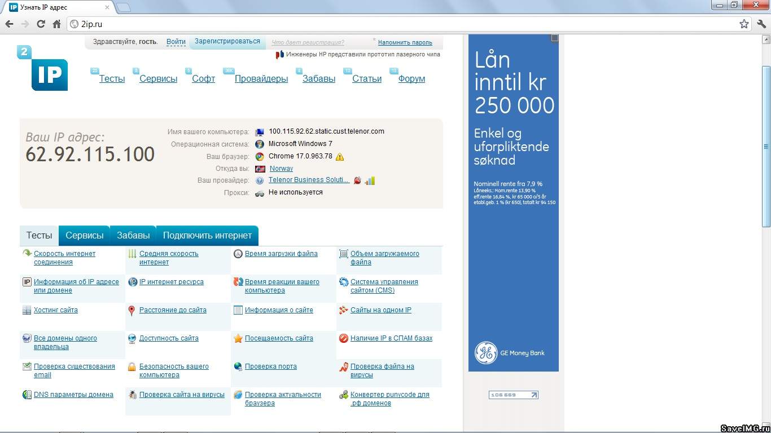Open Доступность сайта link
Viewport: 771px width, 433px height.
coord(169,338)
